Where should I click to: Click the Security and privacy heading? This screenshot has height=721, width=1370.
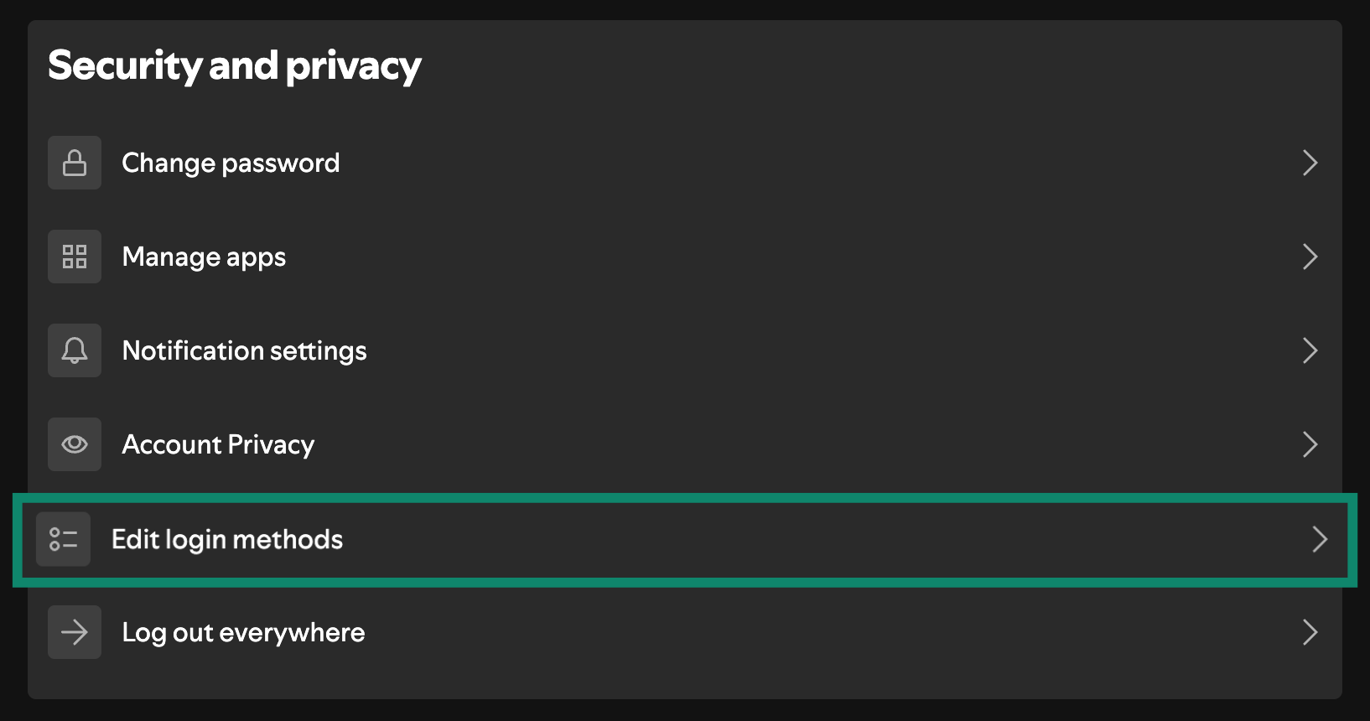click(234, 65)
